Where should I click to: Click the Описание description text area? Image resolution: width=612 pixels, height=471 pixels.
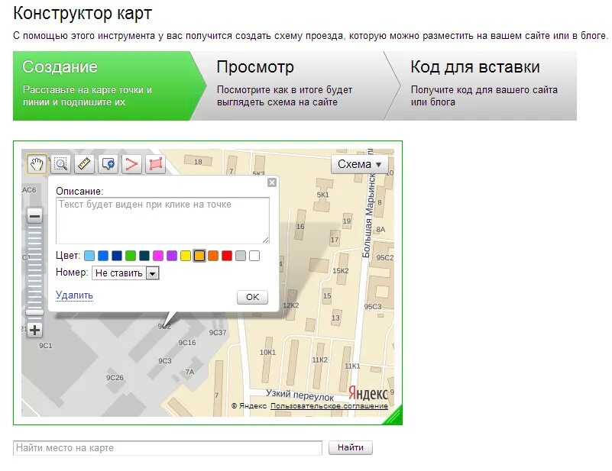pos(163,221)
